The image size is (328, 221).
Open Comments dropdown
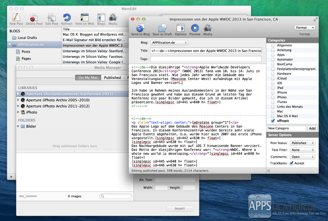point(303,157)
